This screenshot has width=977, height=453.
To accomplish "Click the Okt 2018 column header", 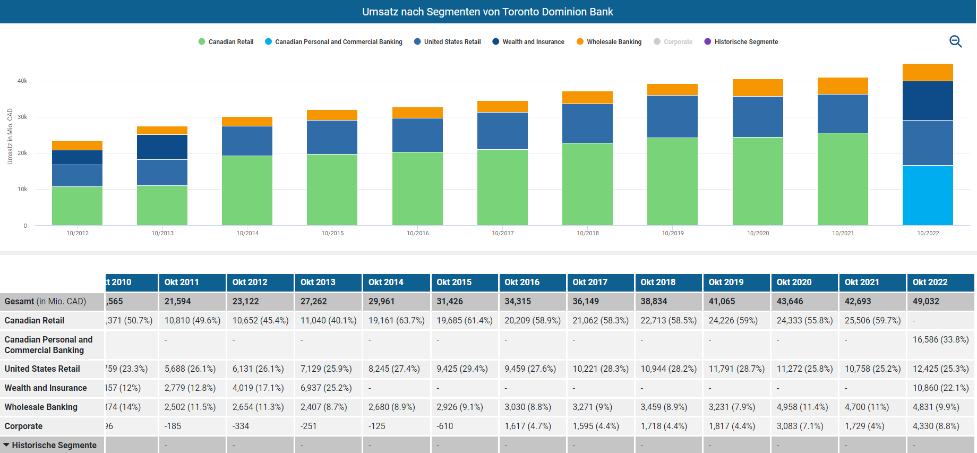I will [x=658, y=283].
